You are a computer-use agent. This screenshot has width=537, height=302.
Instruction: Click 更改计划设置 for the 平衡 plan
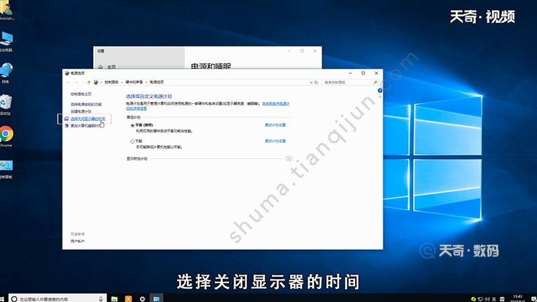275,125
